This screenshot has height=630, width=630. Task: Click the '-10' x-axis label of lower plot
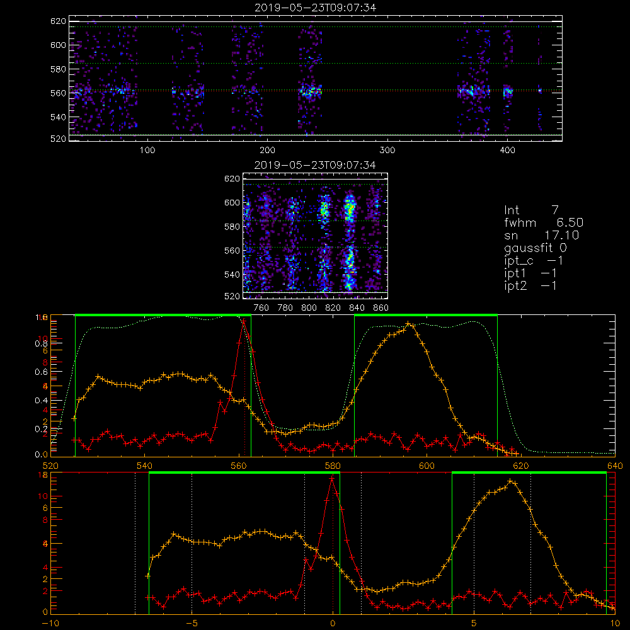pyautogui.click(x=50, y=623)
